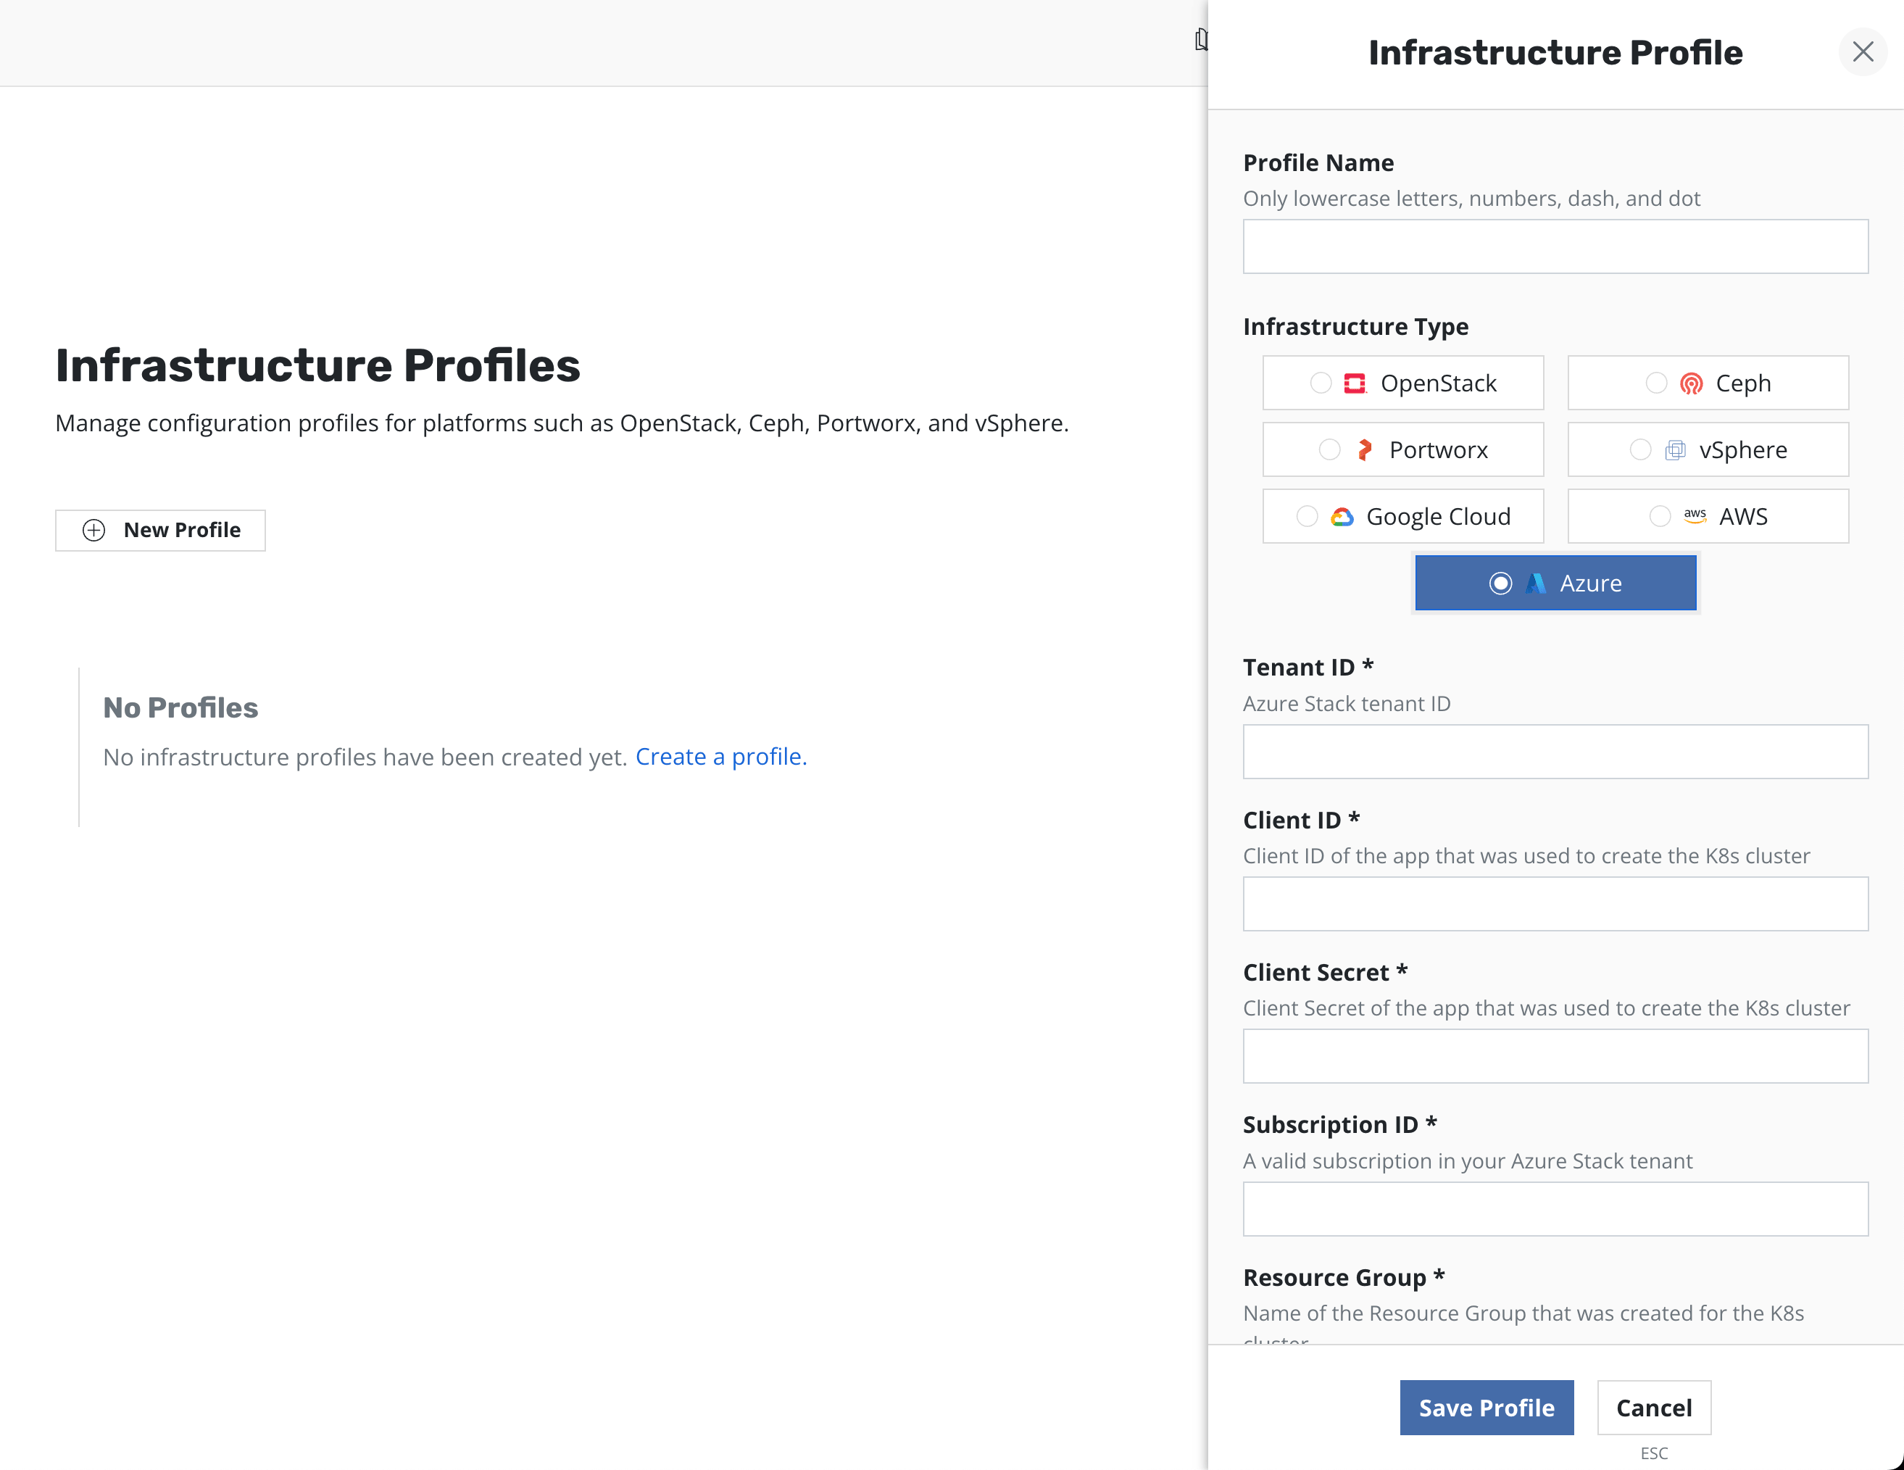This screenshot has height=1470, width=1904.
Task: Click the Portworx logo icon
Action: 1364,450
